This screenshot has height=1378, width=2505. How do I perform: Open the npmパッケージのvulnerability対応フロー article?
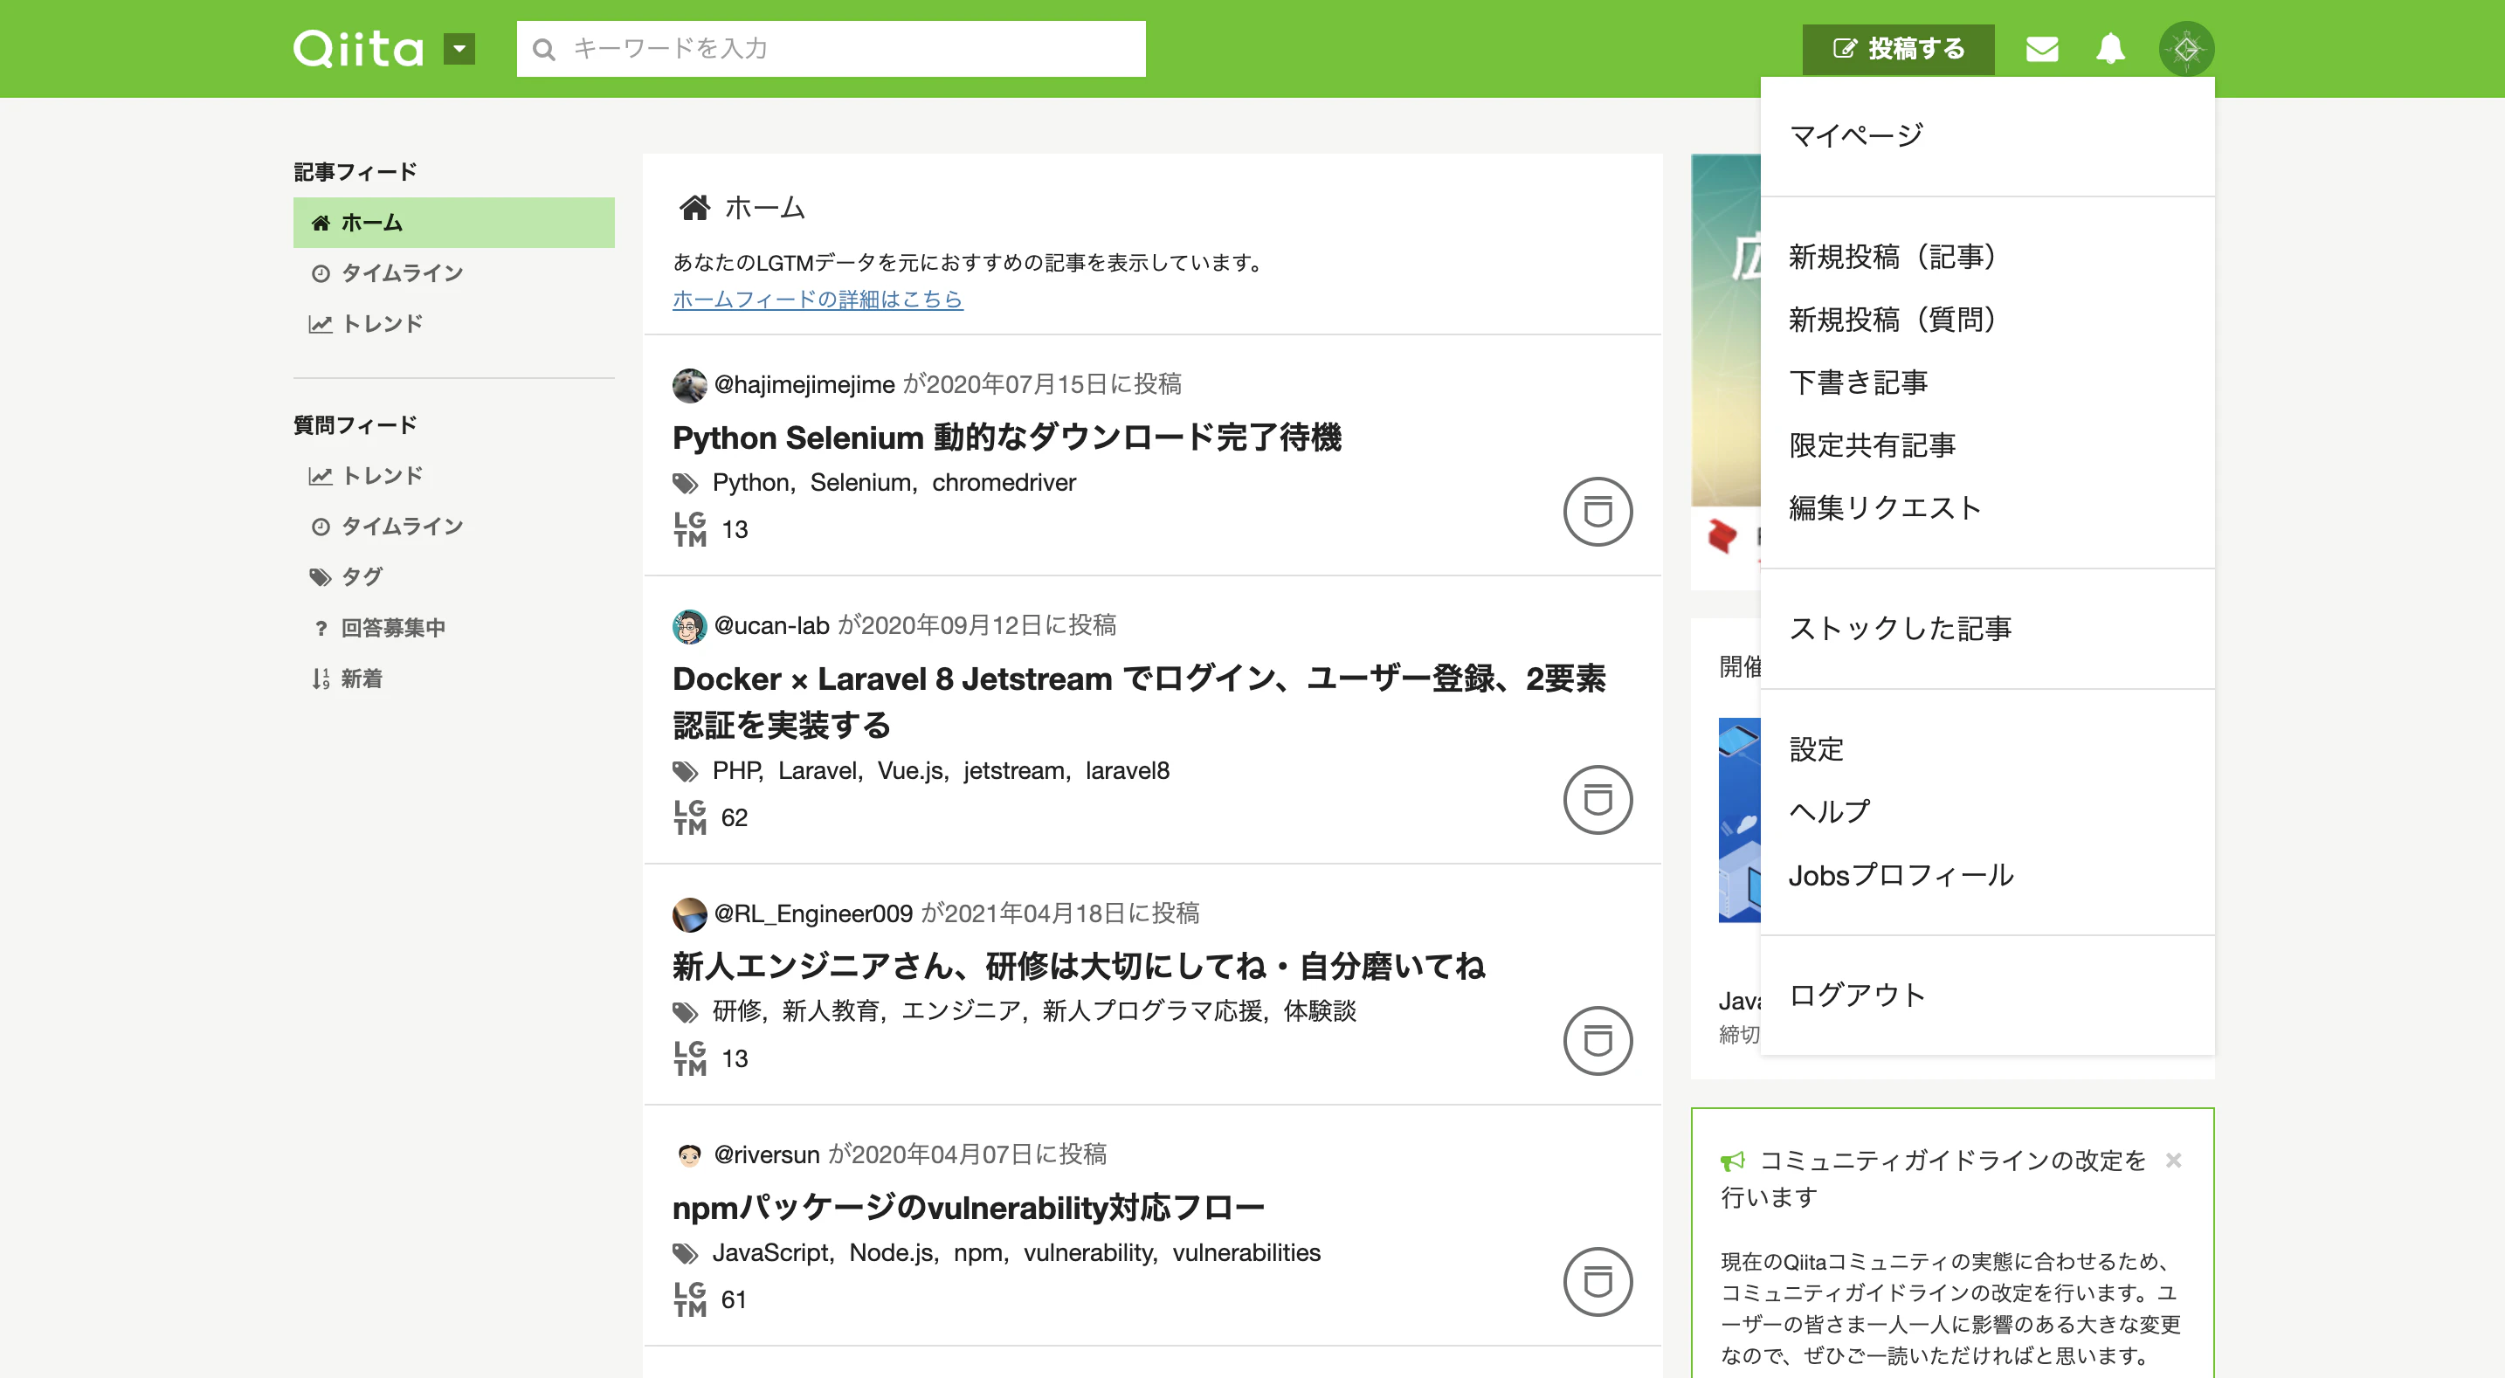968,1208
